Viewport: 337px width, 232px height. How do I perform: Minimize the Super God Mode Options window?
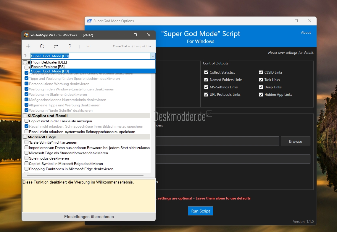(283, 21)
